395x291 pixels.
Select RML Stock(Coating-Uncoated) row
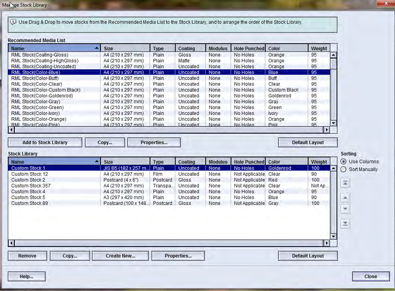pos(169,67)
